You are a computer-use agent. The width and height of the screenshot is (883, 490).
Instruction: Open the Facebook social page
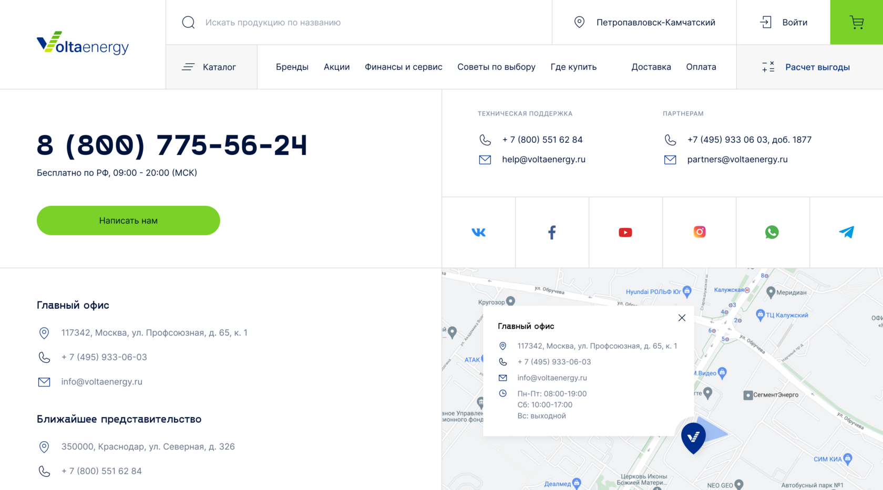(552, 232)
